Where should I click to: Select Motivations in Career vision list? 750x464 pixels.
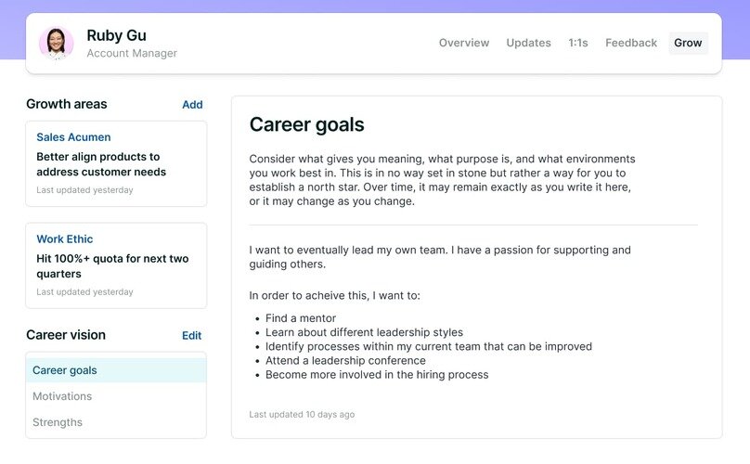tap(116, 396)
